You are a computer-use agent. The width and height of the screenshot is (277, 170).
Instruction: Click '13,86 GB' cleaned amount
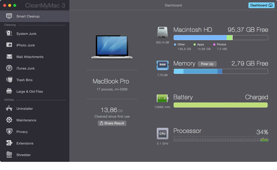pyautogui.click(x=112, y=110)
